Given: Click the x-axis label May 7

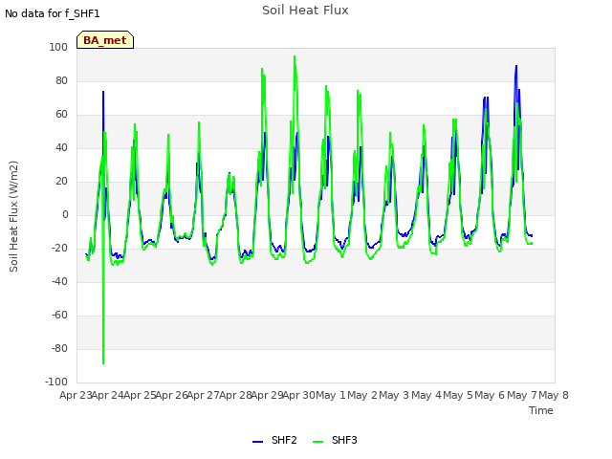Looking at the screenshot, I should (x=522, y=395).
